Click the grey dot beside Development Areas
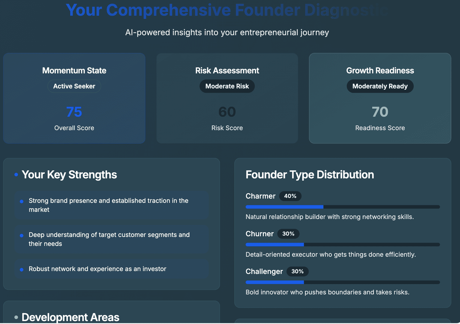This screenshot has width=460, height=324. 16,317
